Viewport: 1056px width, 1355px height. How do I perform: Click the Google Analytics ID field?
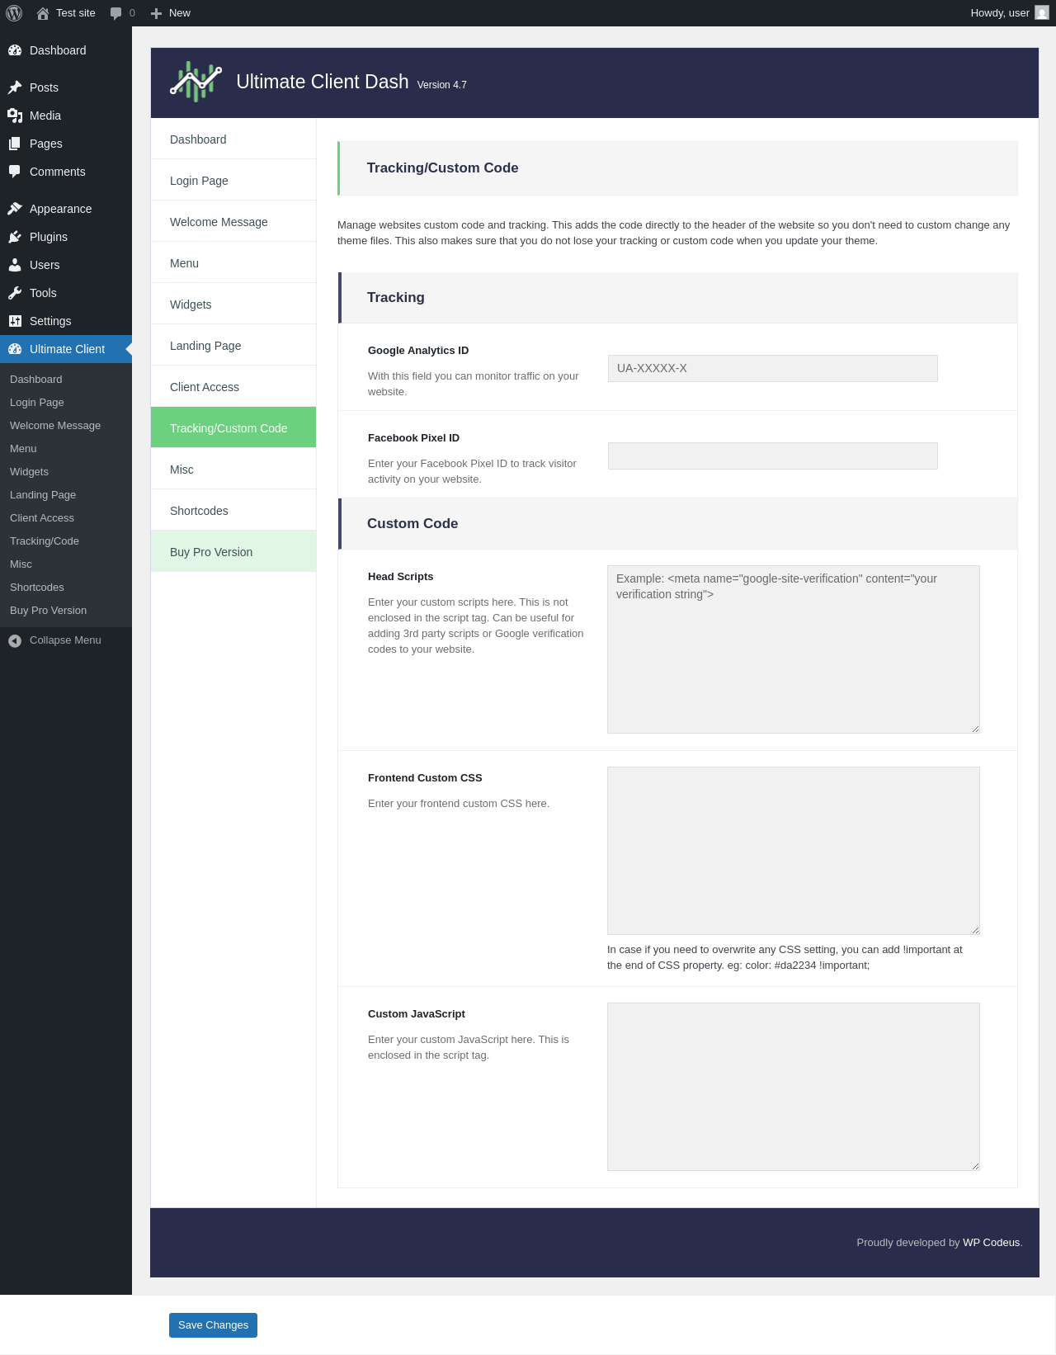tap(773, 369)
